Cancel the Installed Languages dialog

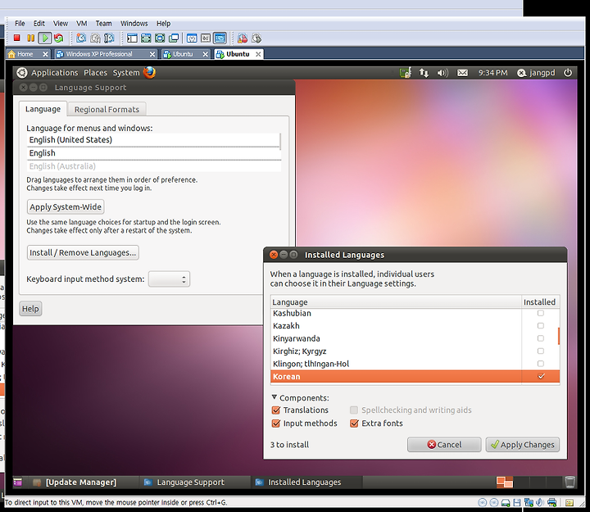point(444,445)
